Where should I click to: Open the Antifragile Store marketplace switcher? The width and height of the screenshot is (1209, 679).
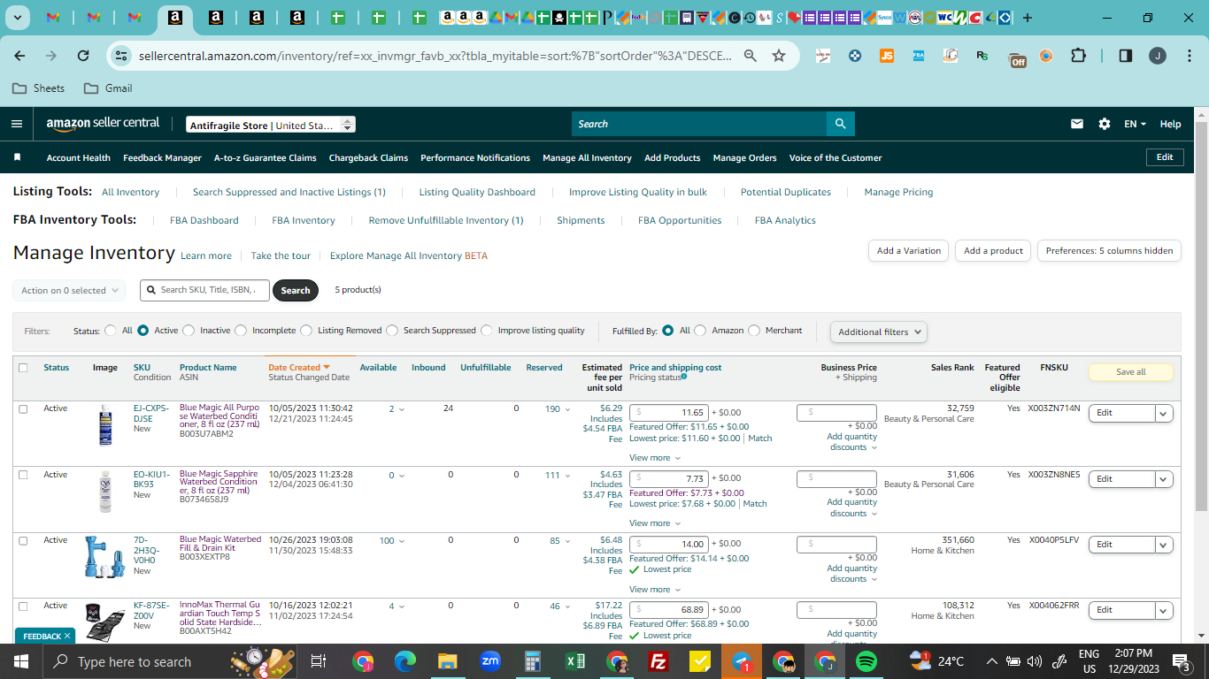click(271, 125)
